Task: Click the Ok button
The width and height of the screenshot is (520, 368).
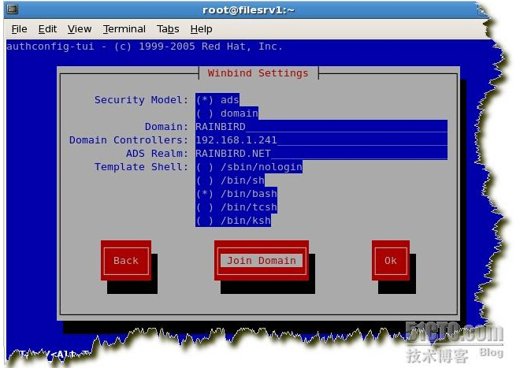Action: tap(391, 261)
